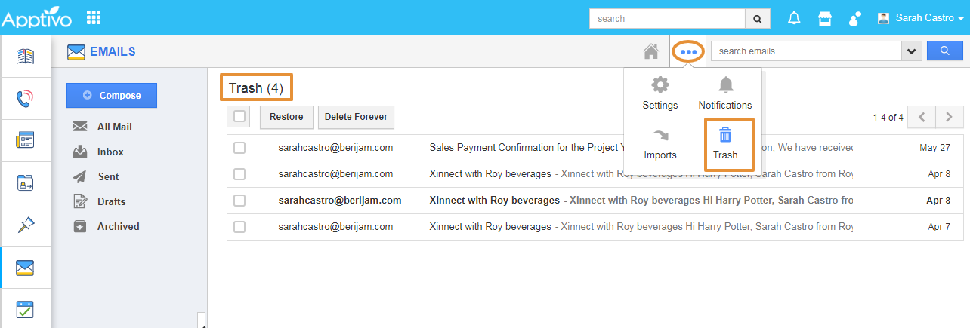Go to next page of emails
This screenshot has height=328, width=970.
point(950,117)
